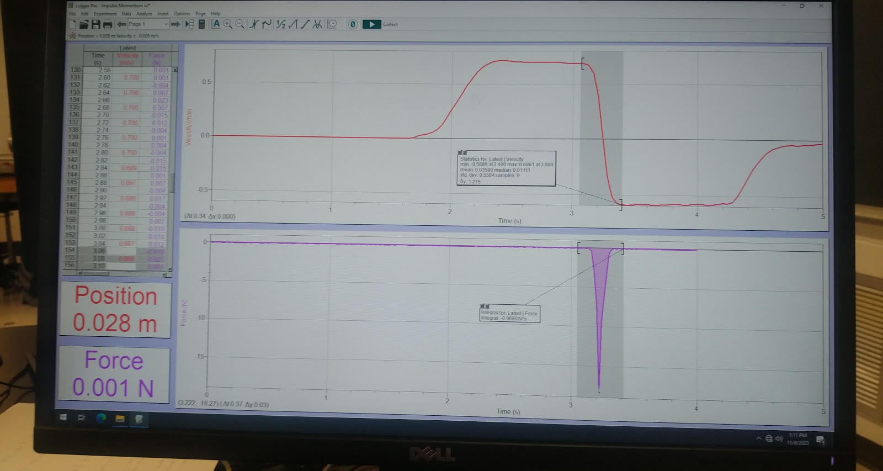
Task: Select the Force column header
Action: coord(157,59)
